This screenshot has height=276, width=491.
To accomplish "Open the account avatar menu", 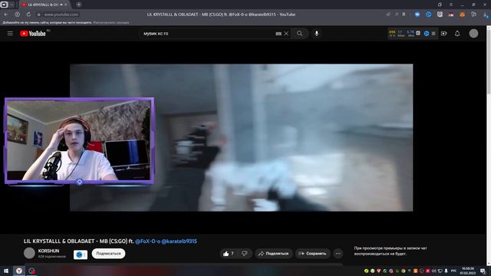I will click(x=474, y=34).
